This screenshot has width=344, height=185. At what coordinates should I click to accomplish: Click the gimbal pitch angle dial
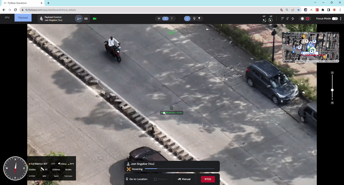[x=270, y=19]
